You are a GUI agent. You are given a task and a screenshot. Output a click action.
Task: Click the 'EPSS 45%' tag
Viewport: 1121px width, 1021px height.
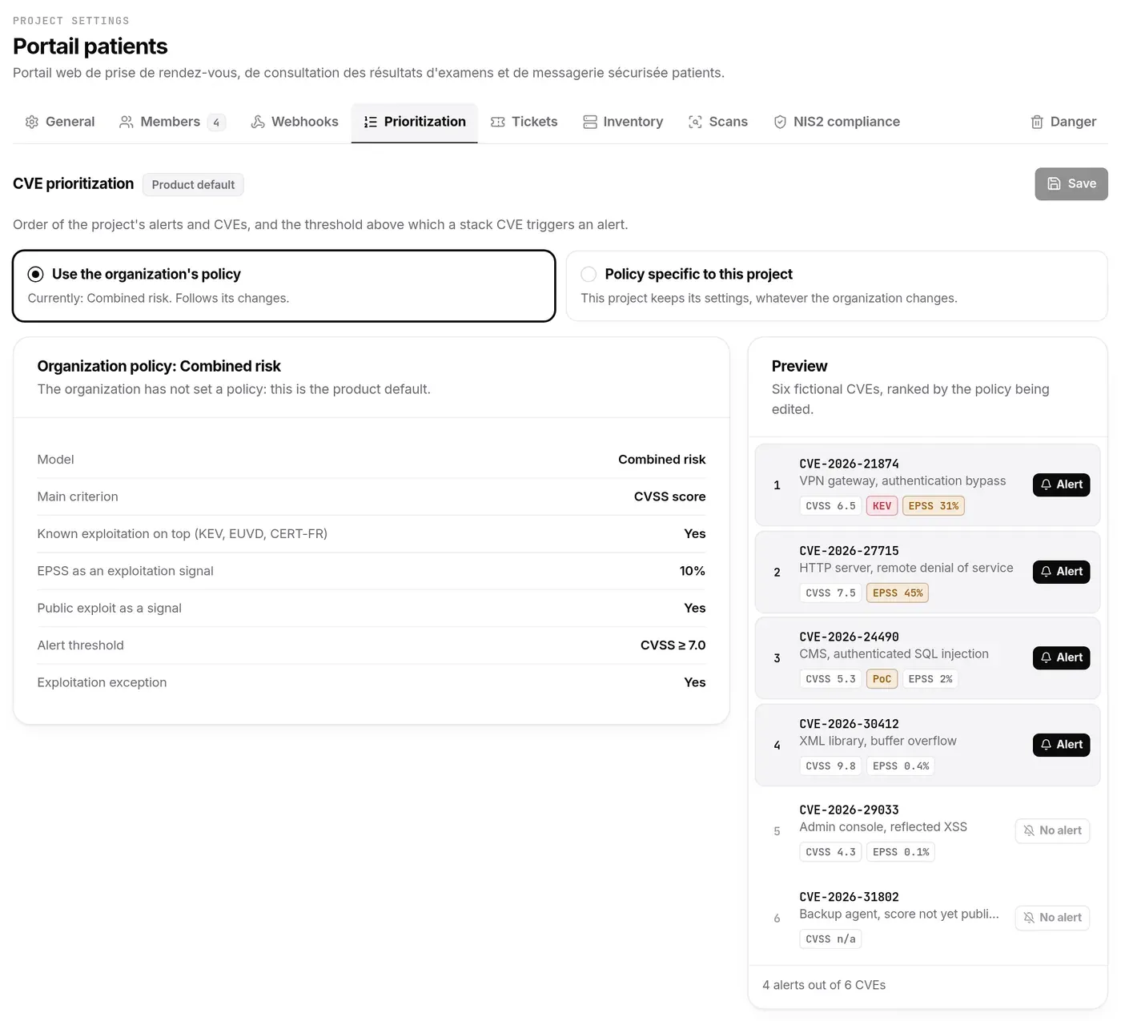pyautogui.click(x=898, y=593)
